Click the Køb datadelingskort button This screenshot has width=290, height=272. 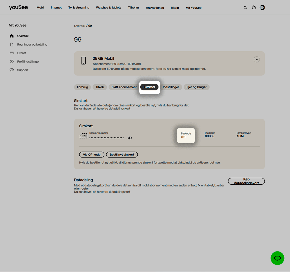tap(246, 181)
